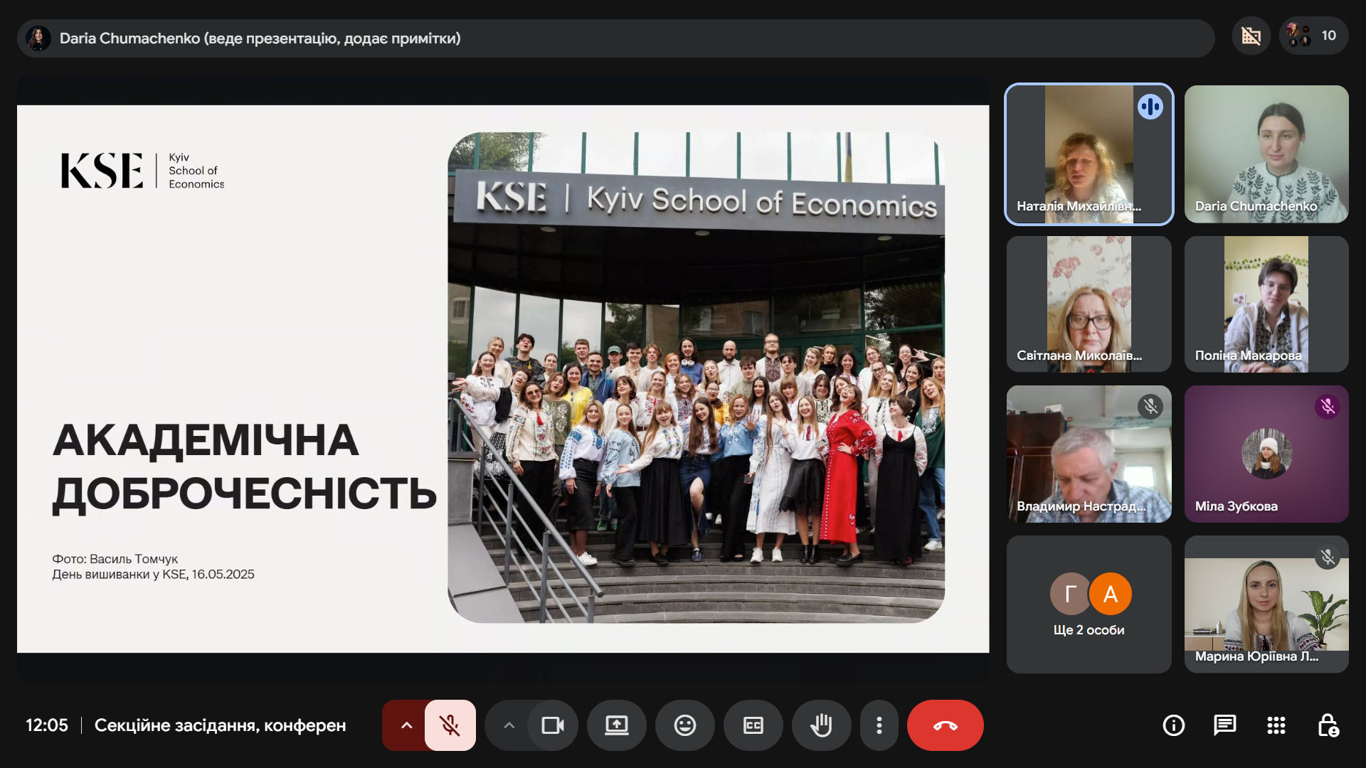Select Марина Юріївна video tile

1266,604
